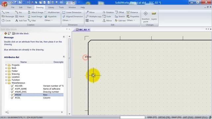Select the Stretch tool
This screenshot has height=119, width=212.
[x=120, y=17]
